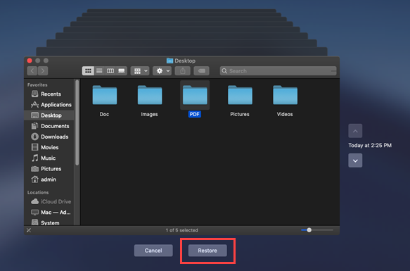Open Downloads in the sidebar

coord(49,137)
